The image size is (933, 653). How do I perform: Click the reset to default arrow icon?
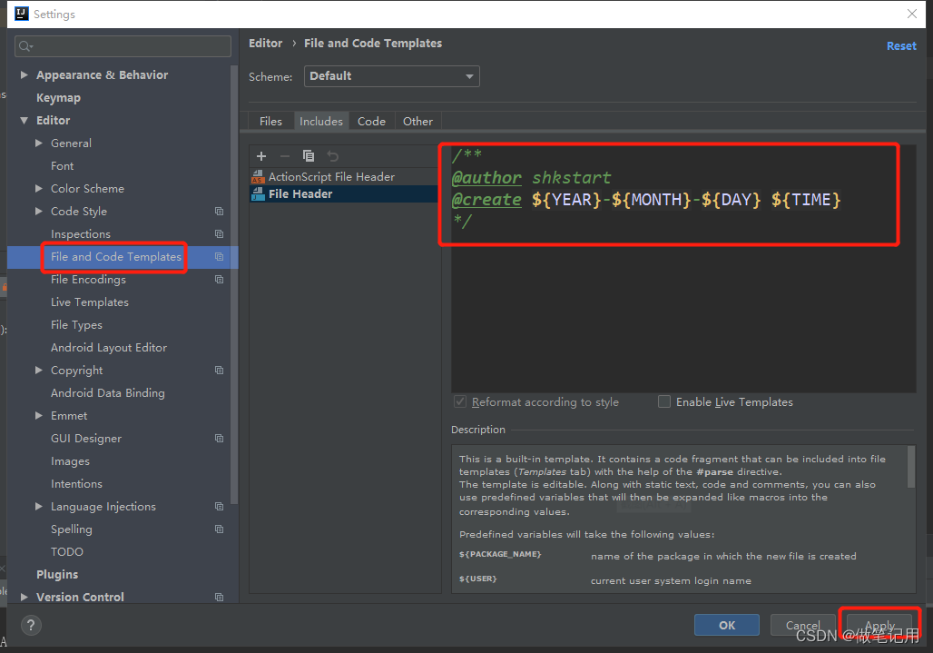(332, 156)
